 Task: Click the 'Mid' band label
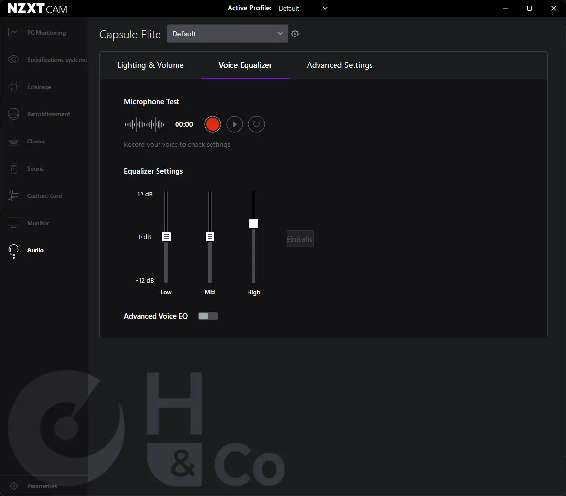(x=210, y=292)
